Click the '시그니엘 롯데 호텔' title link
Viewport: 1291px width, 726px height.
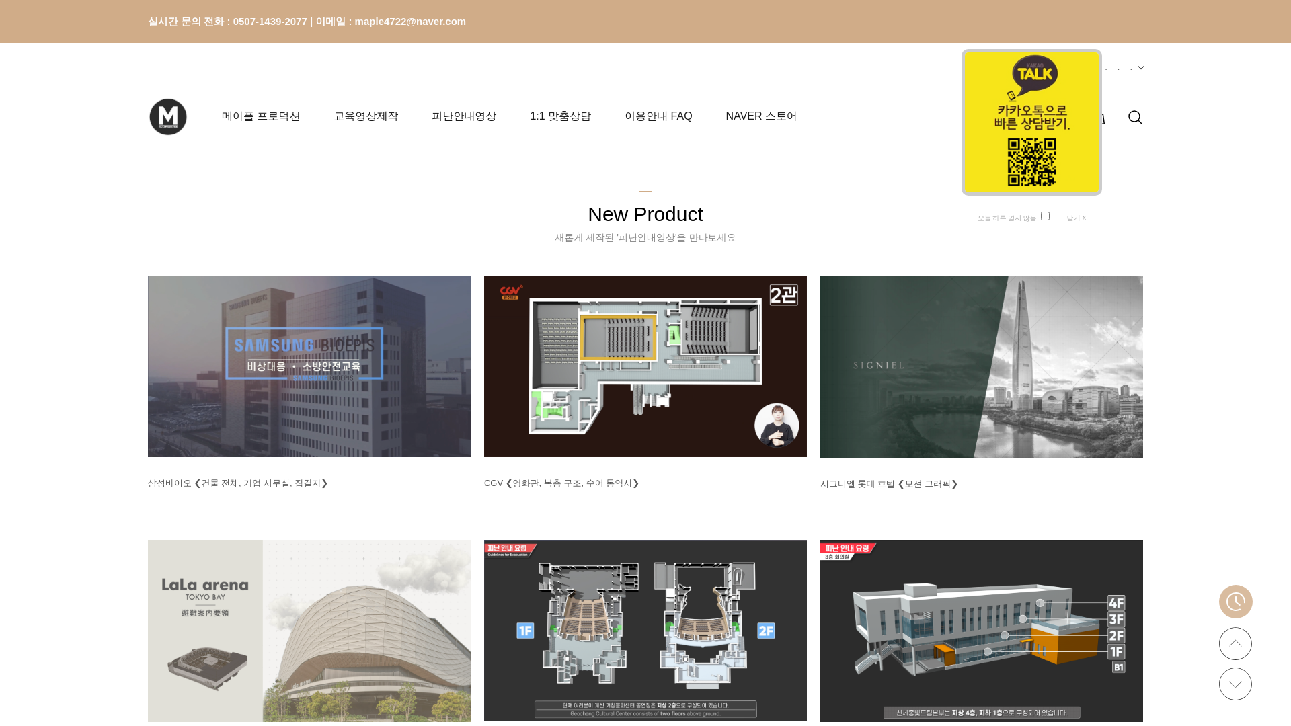point(889,484)
